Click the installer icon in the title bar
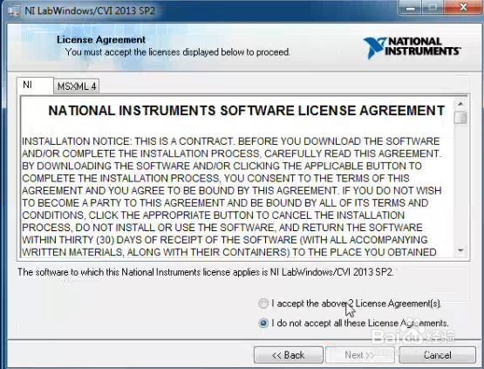This screenshot has height=369, width=484. tap(14, 11)
